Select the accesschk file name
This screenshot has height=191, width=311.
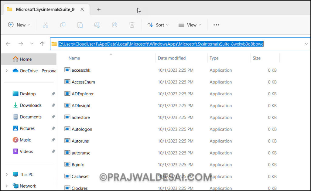click(x=81, y=70)
